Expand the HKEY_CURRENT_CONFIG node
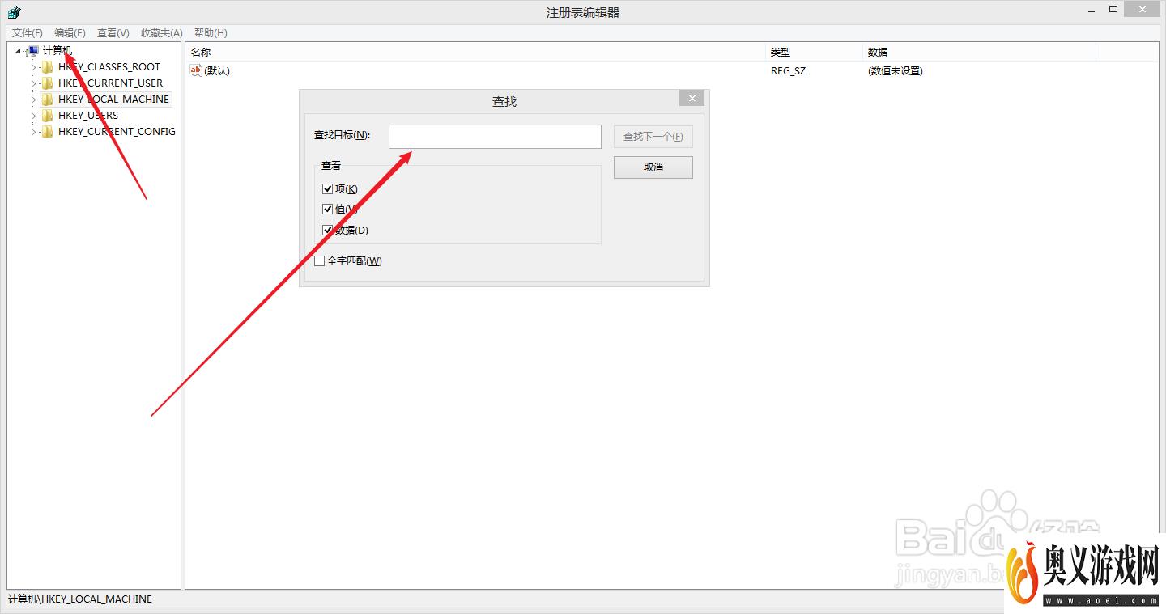This screenshot has width=1166, height=614. [x=34, y=132]
